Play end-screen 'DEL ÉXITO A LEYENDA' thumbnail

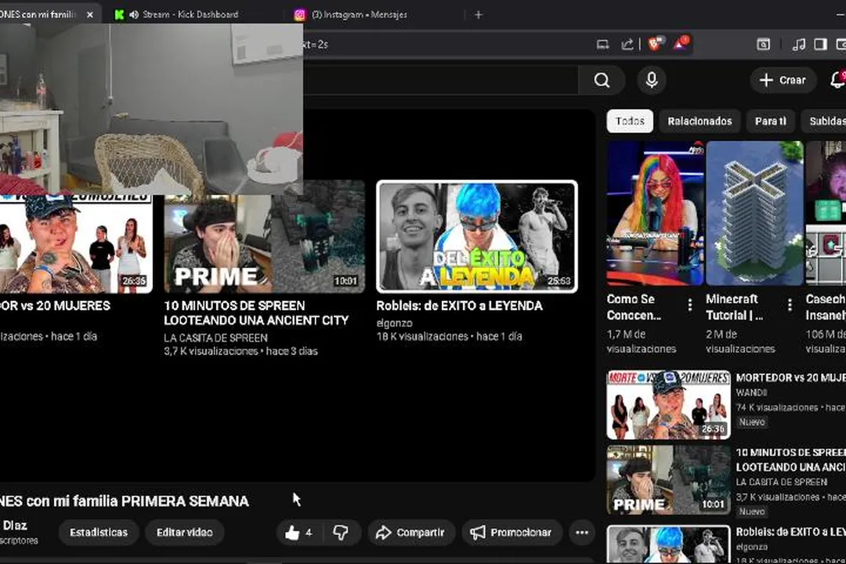click(x=477, y=237)
